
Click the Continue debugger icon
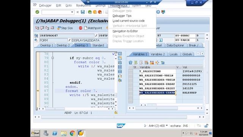click(x=52, y=28)
